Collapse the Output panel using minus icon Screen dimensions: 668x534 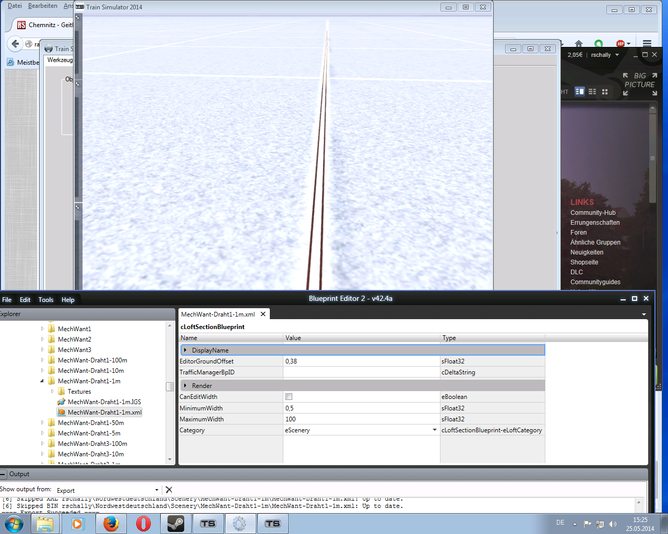pos(3,474)
